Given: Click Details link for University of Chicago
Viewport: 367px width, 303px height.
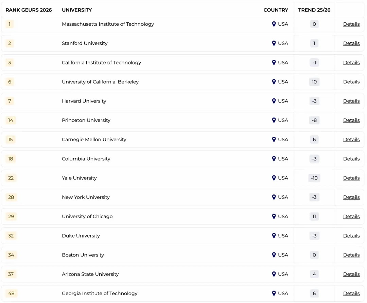Looking at the screenshot, I should (351, 216).
